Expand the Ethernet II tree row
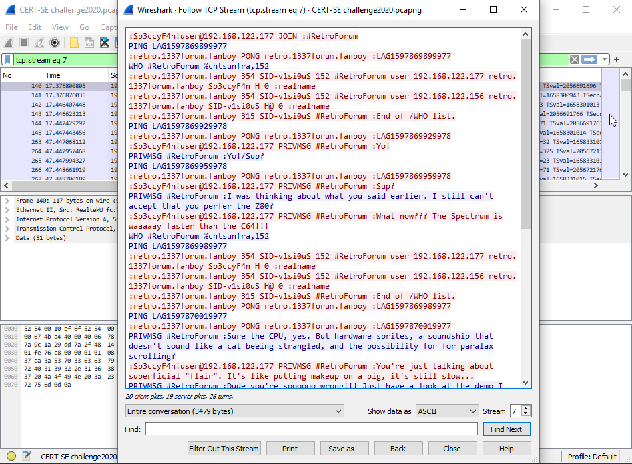632x464 pixels. tap(7, 210)
